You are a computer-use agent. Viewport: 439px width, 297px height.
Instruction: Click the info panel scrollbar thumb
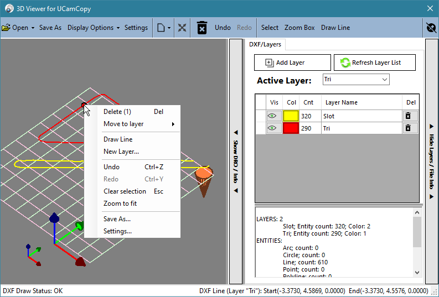pyautogui.click(x=417, y=232)
